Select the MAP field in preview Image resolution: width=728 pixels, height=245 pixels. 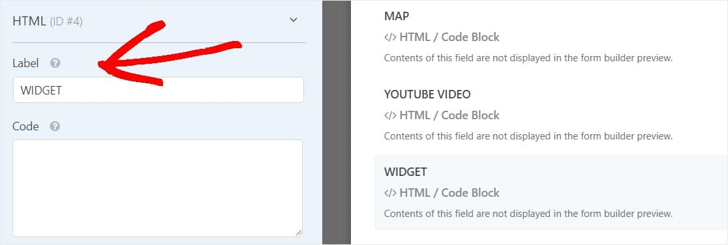coord(397,16)
